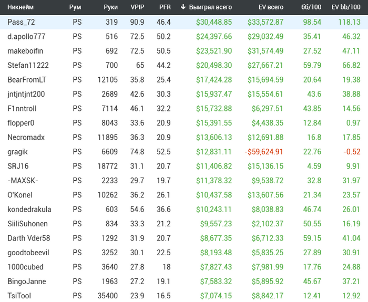Sort by Рум column header
This screenshot has height=302, width=368.
(x=75, y=7)
